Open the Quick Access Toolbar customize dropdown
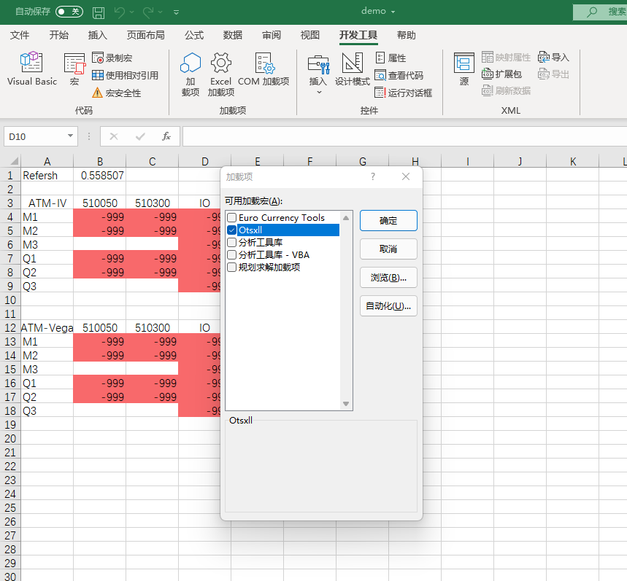 coord(176,12)
